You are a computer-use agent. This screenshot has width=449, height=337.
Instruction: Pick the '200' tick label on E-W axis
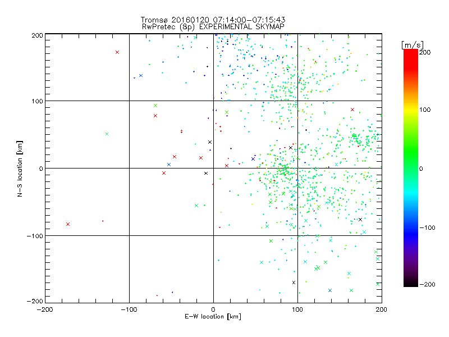point(382,309)
